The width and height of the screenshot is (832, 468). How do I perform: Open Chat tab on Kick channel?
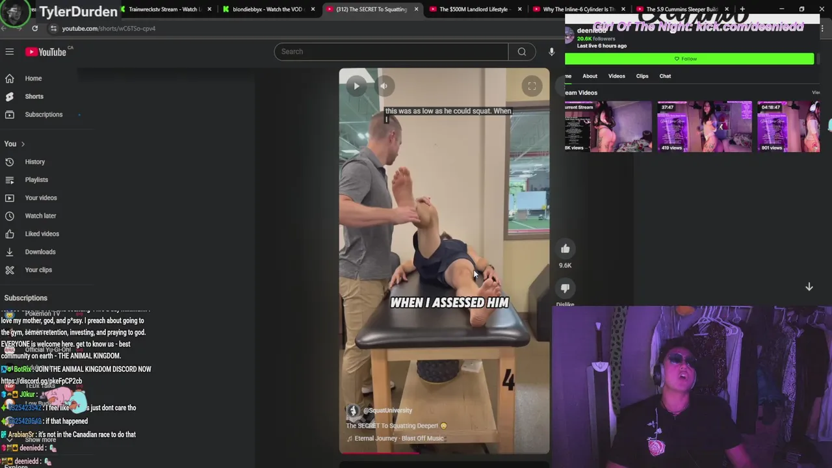665,76
